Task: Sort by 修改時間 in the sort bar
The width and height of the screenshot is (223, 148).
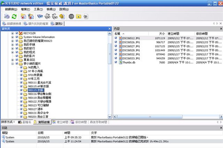Action: pos(79,122)
